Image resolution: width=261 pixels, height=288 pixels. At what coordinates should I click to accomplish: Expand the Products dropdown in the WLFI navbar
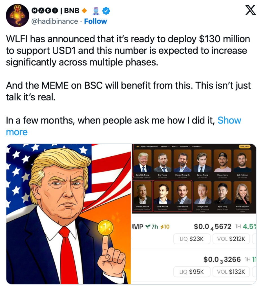coord(165,147)
